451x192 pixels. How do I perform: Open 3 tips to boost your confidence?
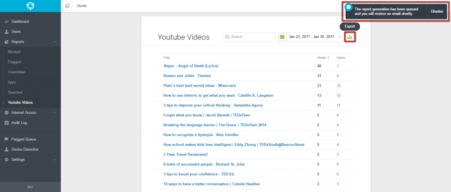click(199, 174)
